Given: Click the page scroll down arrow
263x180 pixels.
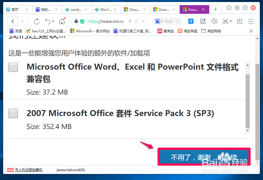Looking at the screenshot, I should 257,163.
